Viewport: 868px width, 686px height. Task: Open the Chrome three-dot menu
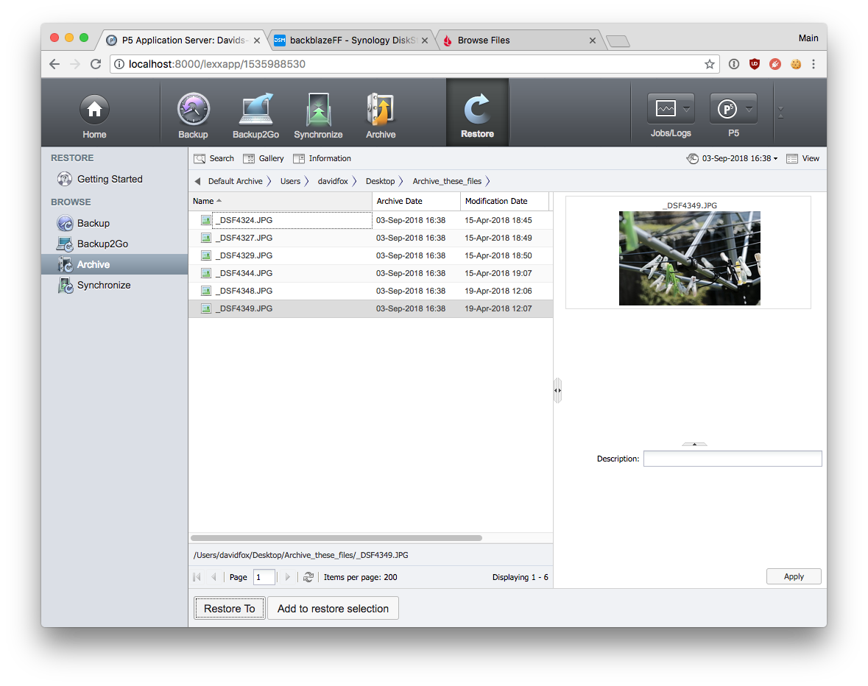tap(814, 64)
